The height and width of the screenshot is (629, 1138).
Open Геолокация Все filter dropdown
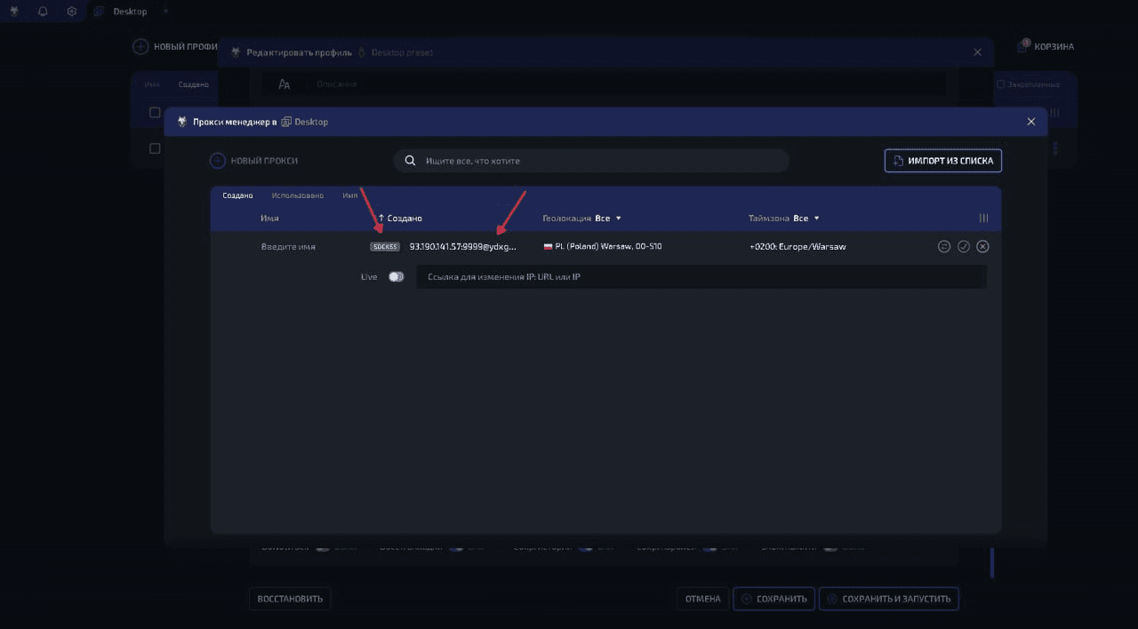coord(581,218)
